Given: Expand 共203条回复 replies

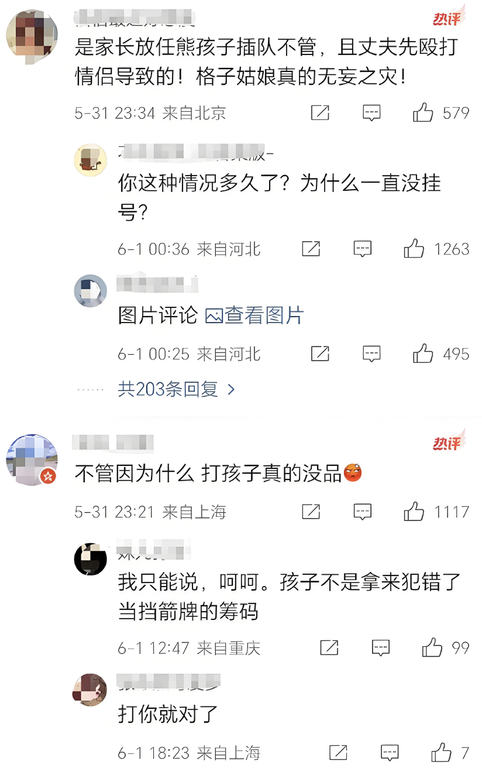Looking at the screenshot, I should [x=176, y=389].
